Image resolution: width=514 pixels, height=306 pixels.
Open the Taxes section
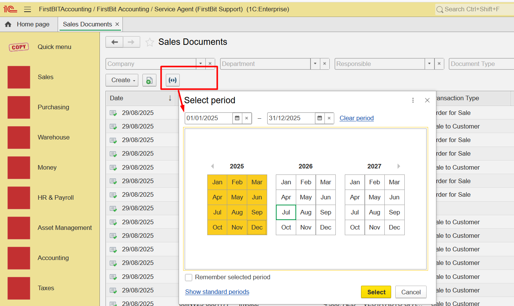click(x=46, y=288)
